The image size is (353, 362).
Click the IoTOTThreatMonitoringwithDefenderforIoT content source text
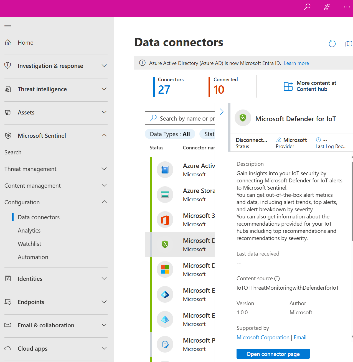tap(288, 288)
